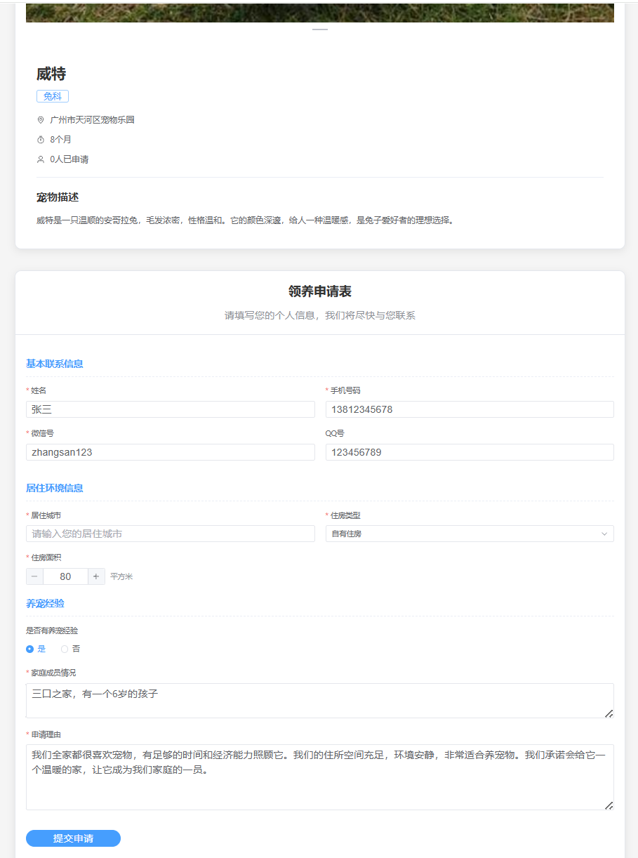Screen dimensions: 638x858
Task: Click the 基本联系信息 section heading
Action: (55, 364)
